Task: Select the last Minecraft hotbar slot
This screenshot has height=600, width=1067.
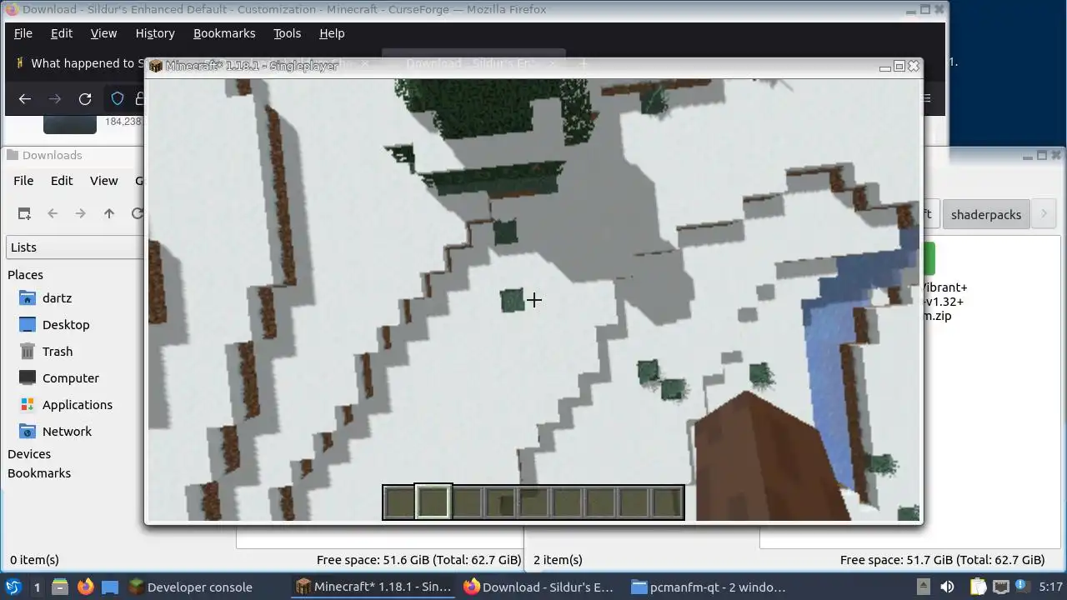Action: (x=667, y=502)
